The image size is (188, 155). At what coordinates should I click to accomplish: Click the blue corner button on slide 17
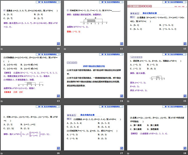(x=121, y=148)
